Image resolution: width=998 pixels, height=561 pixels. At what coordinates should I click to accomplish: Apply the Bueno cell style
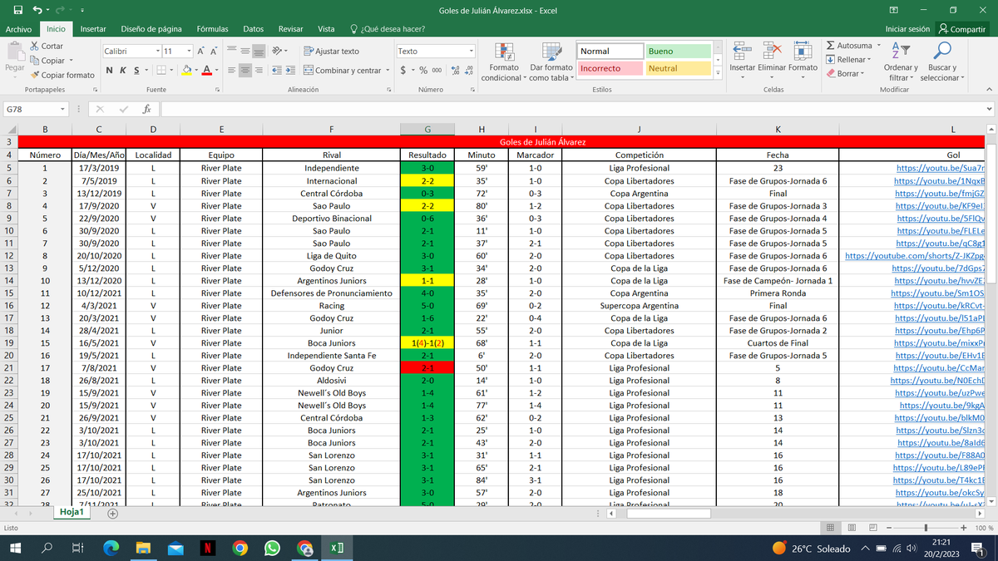coord(678,52)
